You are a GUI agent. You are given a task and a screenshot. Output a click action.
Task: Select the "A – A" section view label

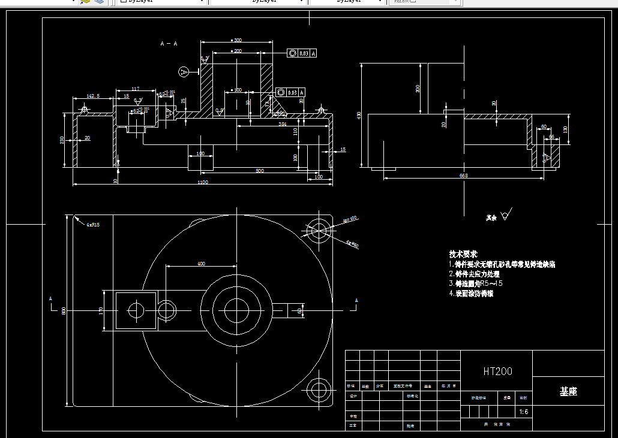click(x=169, y=44)
